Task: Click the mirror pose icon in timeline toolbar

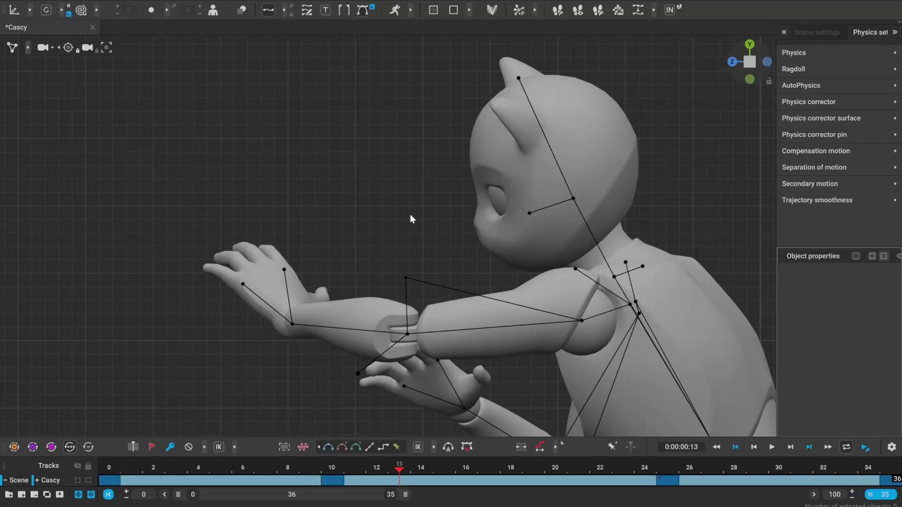Action: (x=133, y=447)
